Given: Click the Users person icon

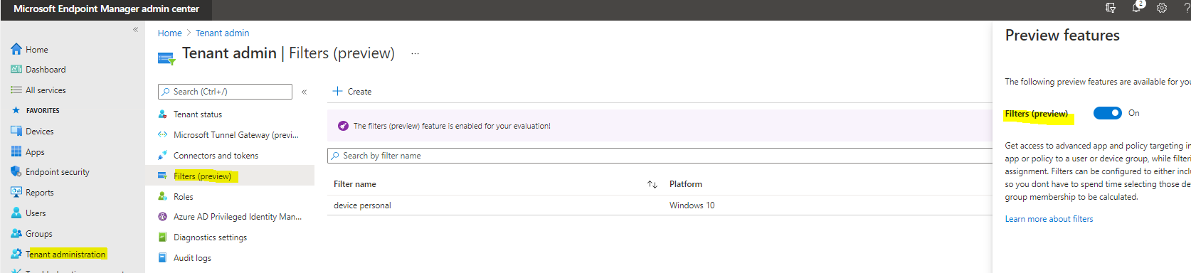Looking at the screenshot, I should [16, 213].
